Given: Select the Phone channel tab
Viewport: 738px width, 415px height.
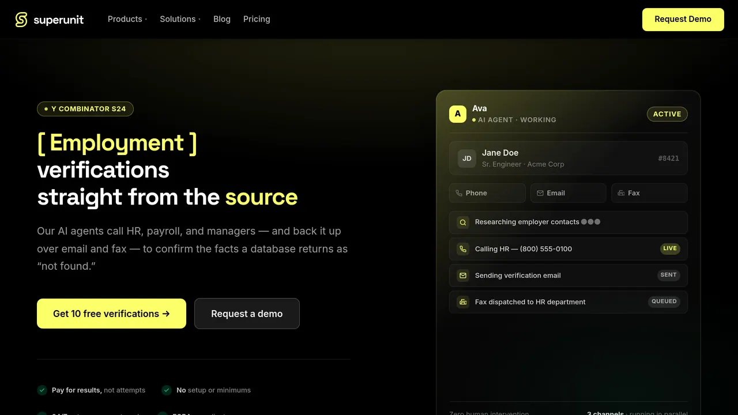Looking at the screenshot, I should (487, 193).
